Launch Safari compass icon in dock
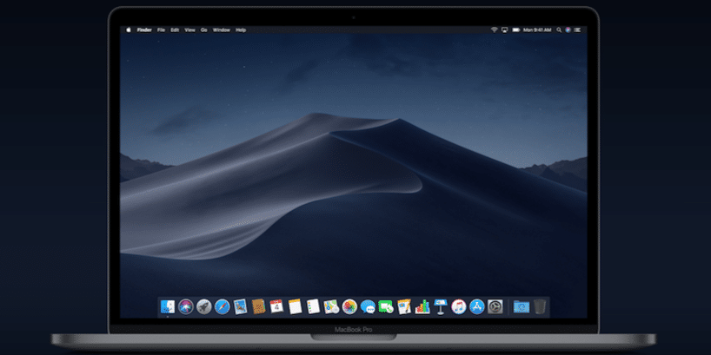 tap(222, 306)
